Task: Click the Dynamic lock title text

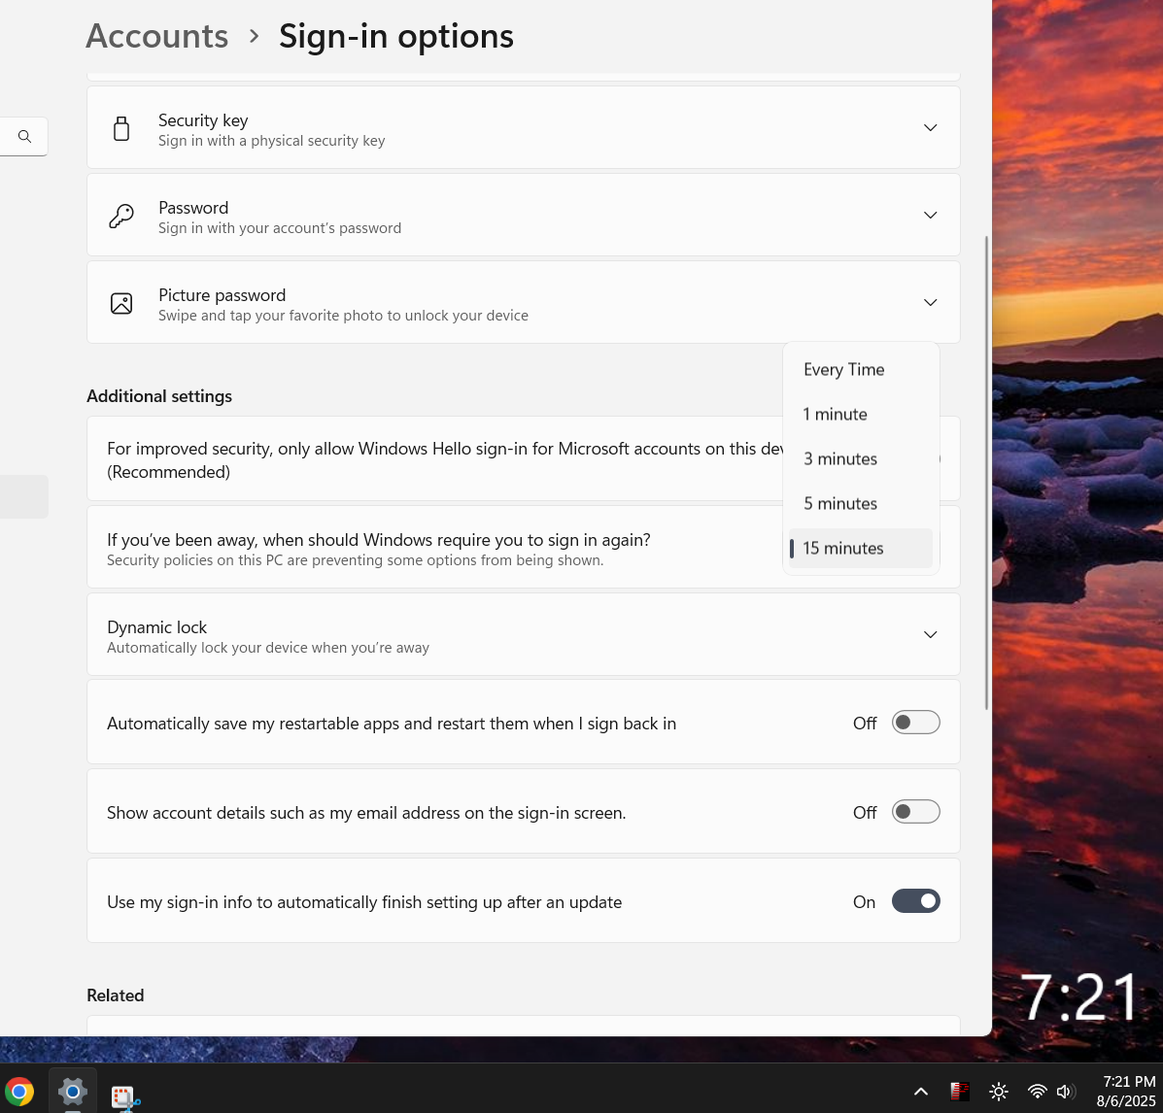Action: 156,627
